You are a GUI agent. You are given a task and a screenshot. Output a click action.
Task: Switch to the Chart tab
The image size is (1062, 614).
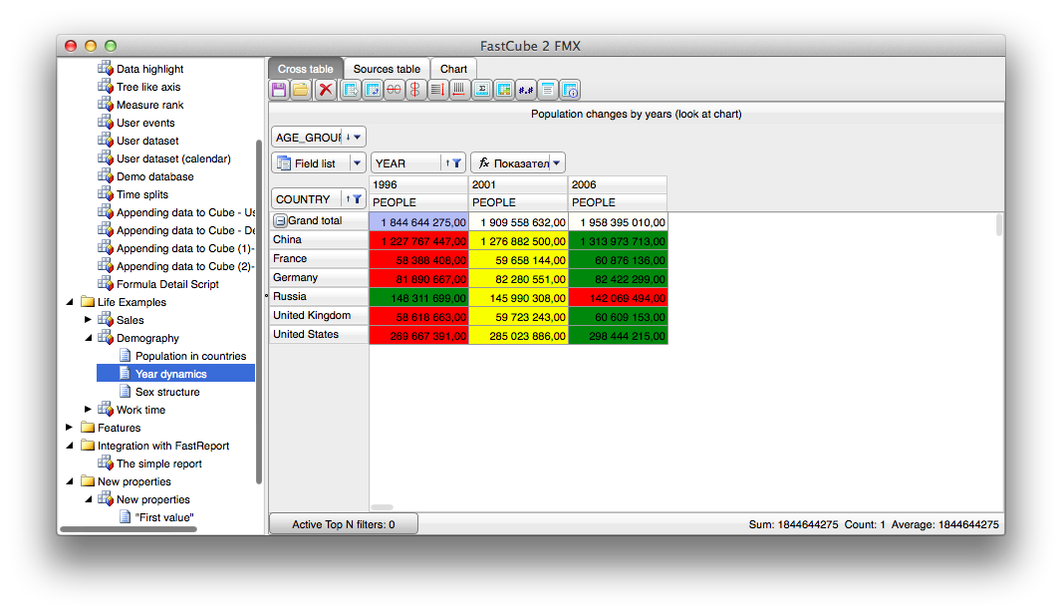453,69
